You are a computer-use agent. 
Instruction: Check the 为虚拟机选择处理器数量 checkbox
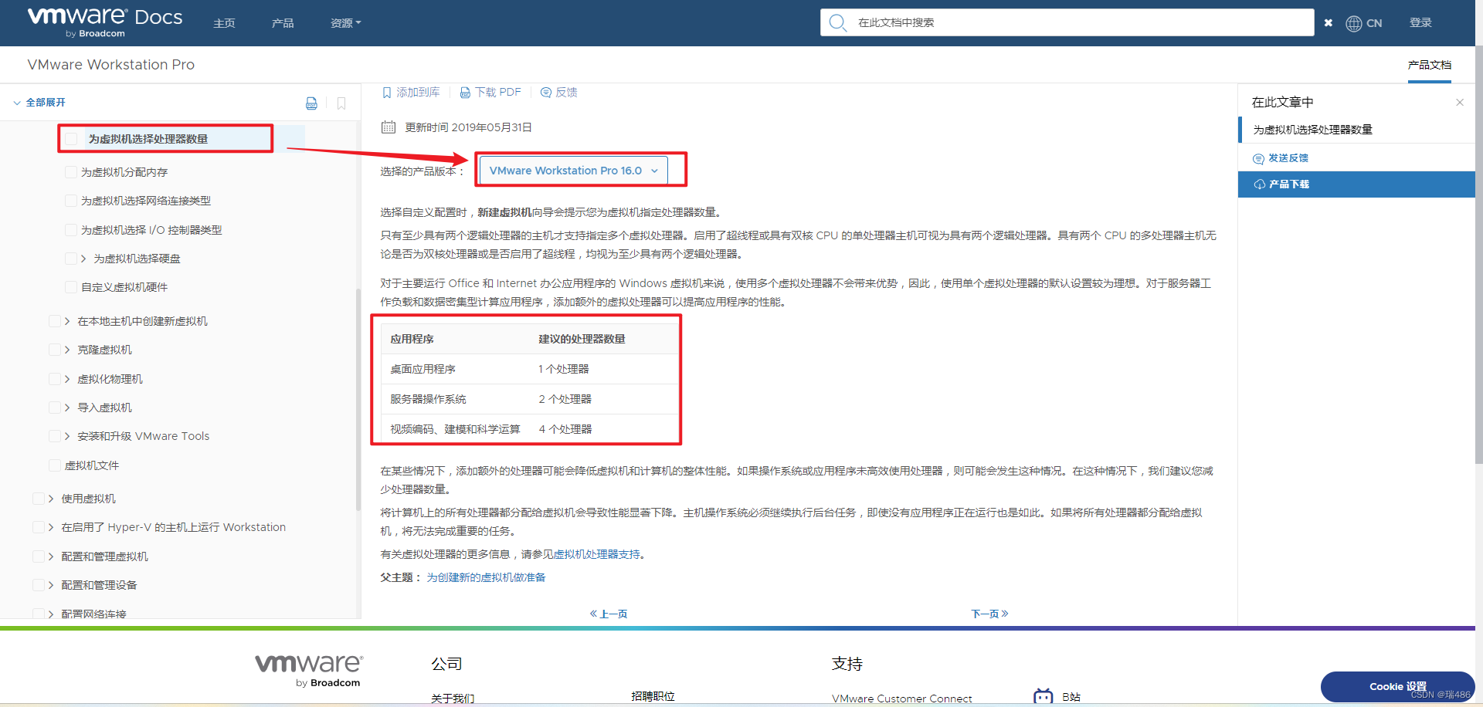tap(71, 139)
